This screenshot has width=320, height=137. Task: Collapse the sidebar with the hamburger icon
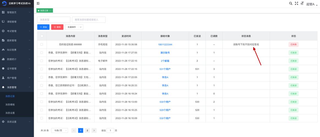pos(38,4)
